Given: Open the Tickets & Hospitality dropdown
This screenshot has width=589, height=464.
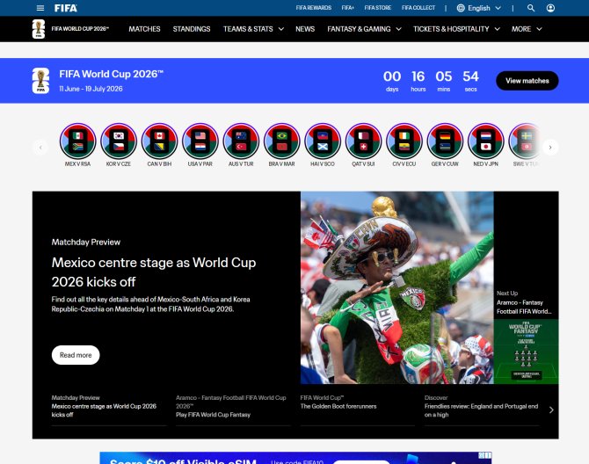Looking at the screenshot, I should [x=456, y=29].
